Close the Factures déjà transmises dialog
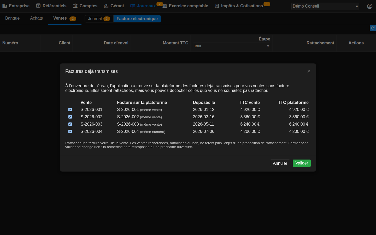This screenshot has height=235, width=376. coord(309,71)
